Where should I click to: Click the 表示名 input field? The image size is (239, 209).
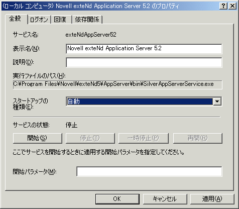tap(144, 49)
